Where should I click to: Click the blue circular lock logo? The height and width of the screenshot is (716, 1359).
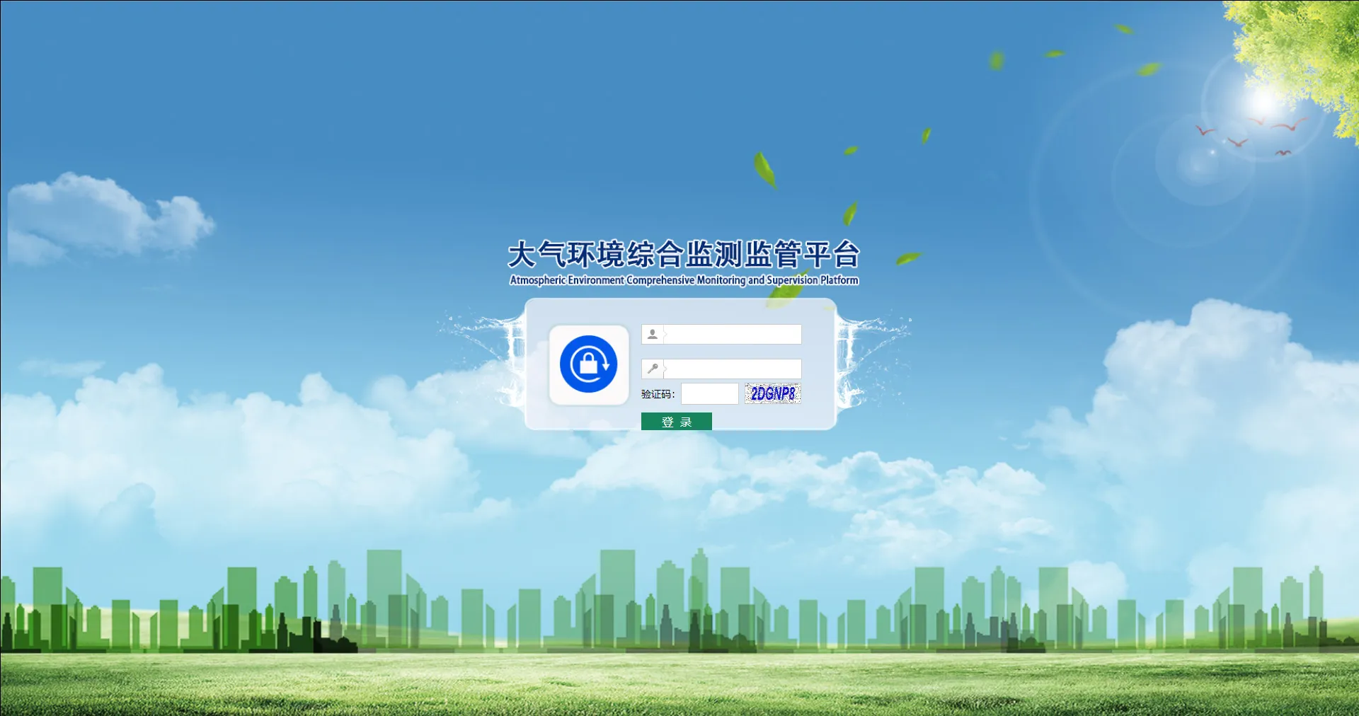click(588, 364)
